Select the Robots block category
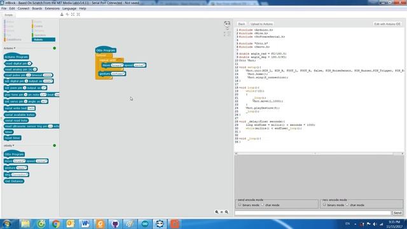The image size is (407, 229). 44,39
